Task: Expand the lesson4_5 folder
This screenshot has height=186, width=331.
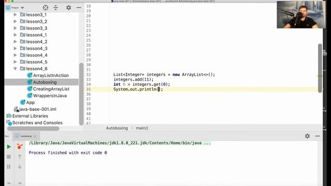Action: 15,62
